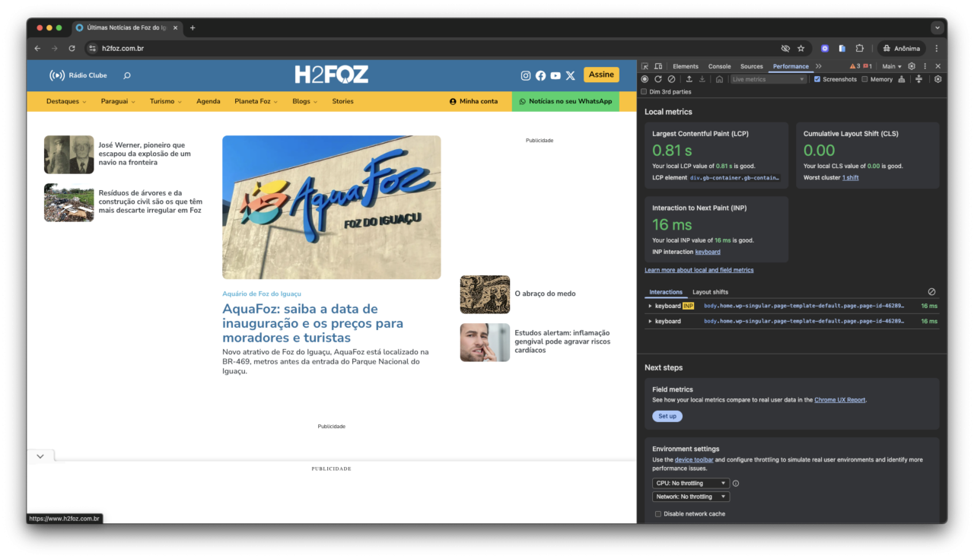Open the CPU throttling dropdown
The image size is (974, 559).
[x=690, y=483]
